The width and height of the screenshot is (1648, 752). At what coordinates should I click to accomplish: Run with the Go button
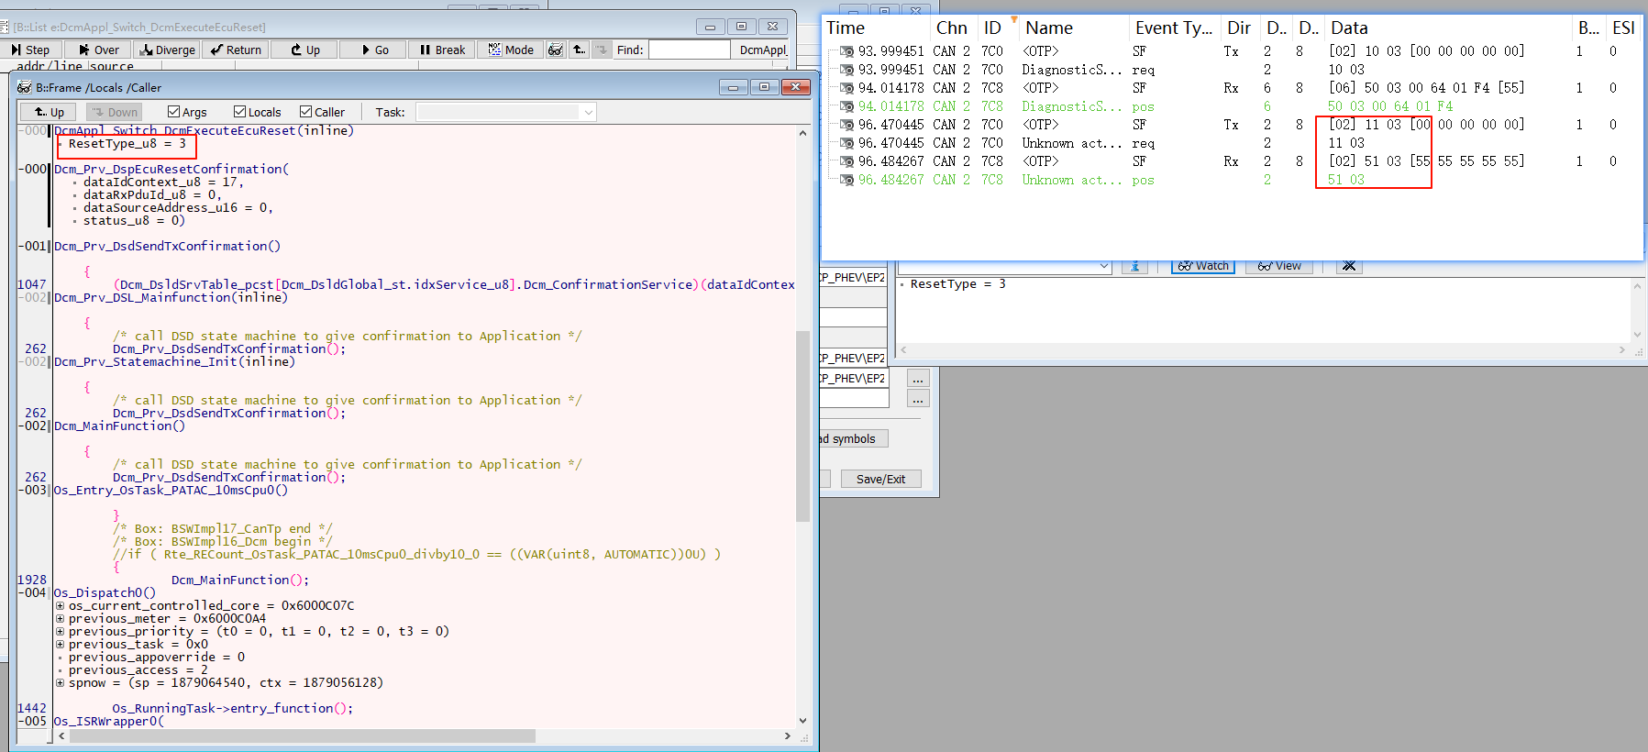374,50
